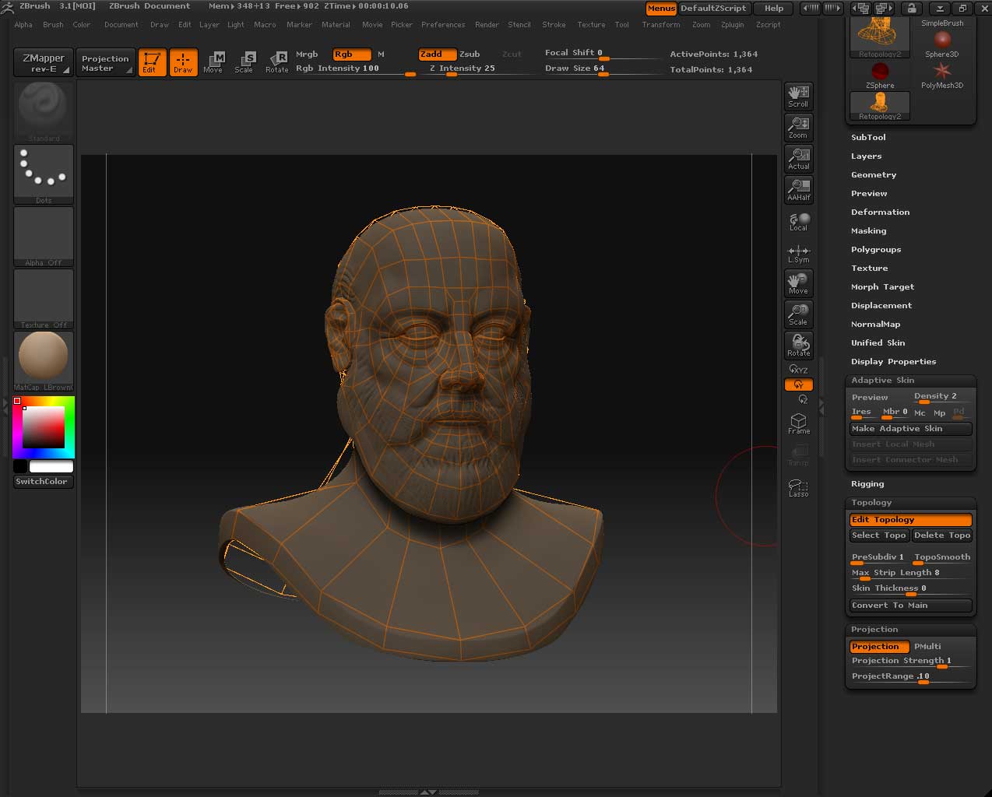Select the ZSphere tool

click(880, 75)
